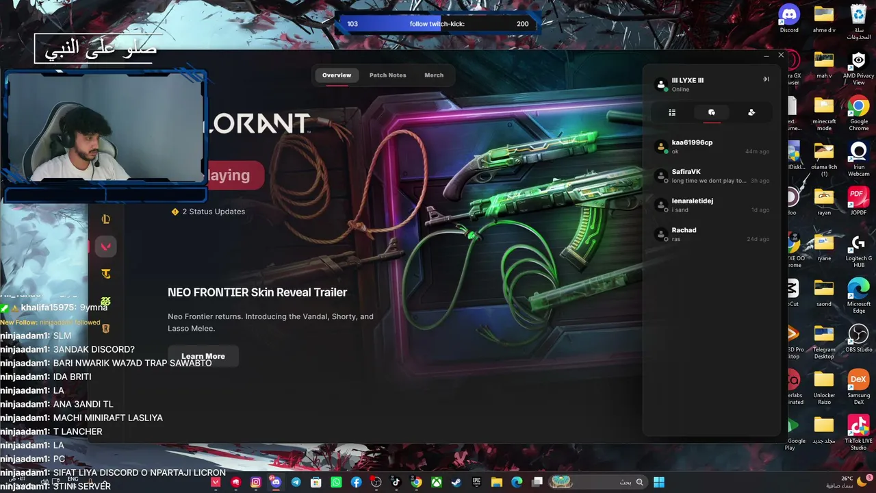Viewport: 876px width, 493px height.
Task: Open the ryane desktop folder
Action: tap(824, 247)
